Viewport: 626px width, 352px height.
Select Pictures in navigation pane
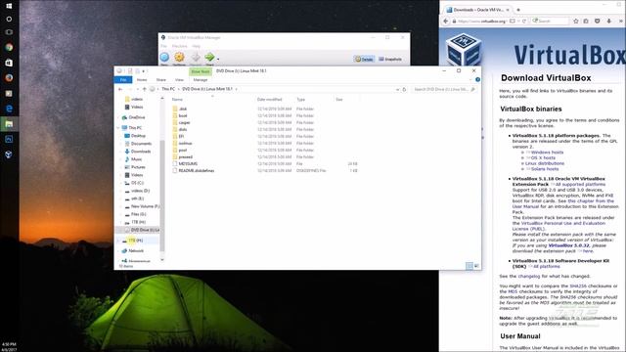138,167
